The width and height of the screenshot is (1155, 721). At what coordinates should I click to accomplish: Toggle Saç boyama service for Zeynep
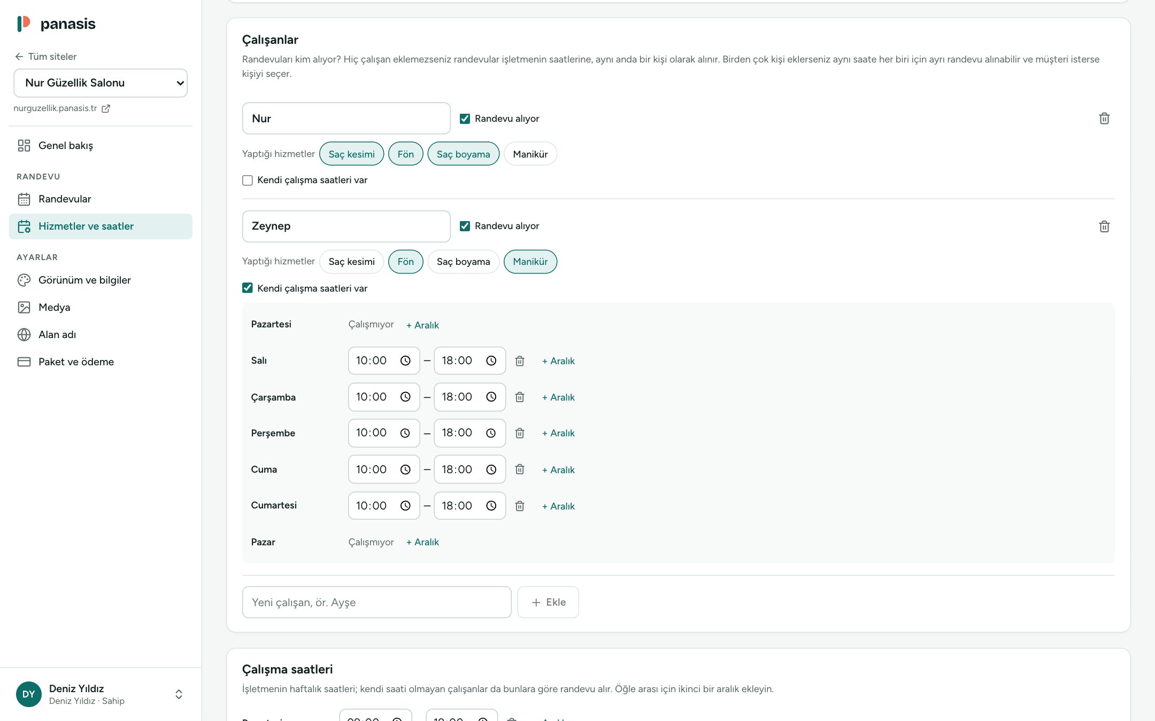pyautogui.click(x=463, y=262)
